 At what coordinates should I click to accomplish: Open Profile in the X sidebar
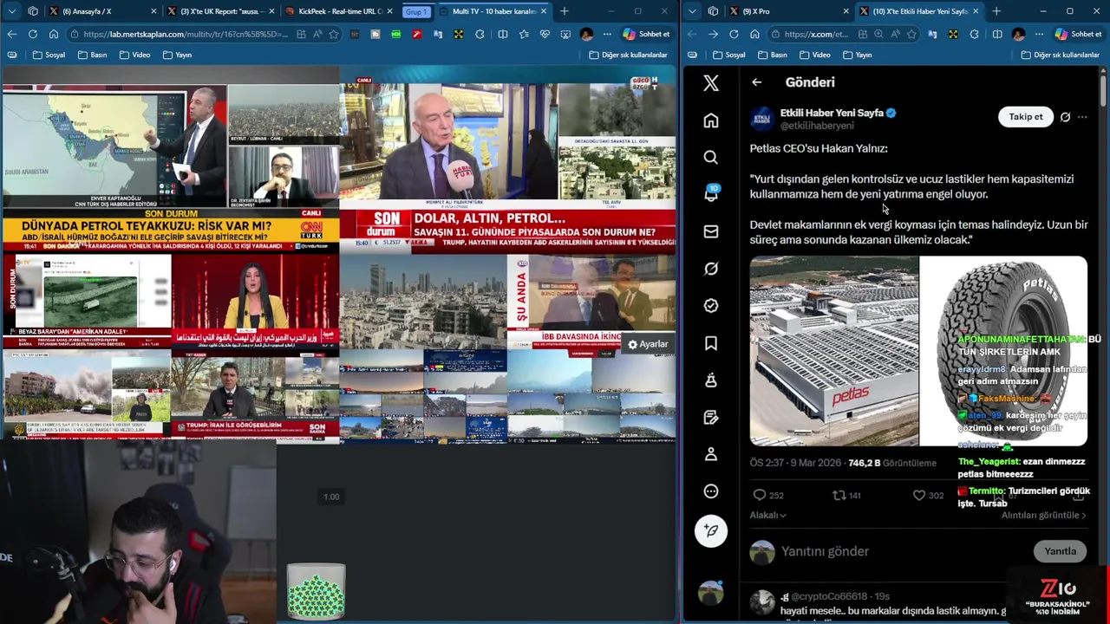(x=711, y=454)
